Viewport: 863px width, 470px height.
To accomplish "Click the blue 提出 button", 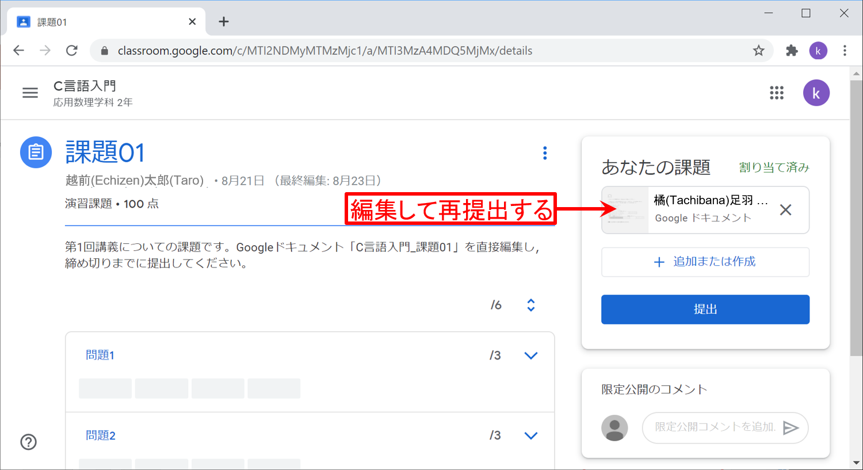I will (705, 309).
